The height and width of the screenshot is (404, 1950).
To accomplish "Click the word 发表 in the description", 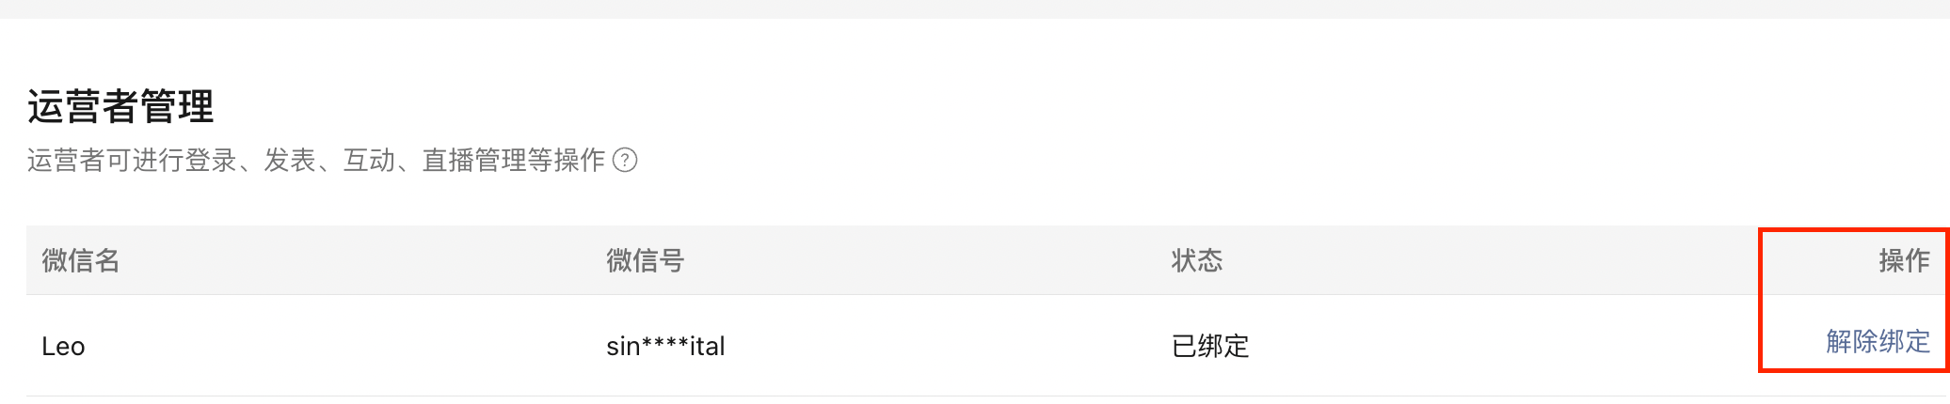I will point(290,161).
